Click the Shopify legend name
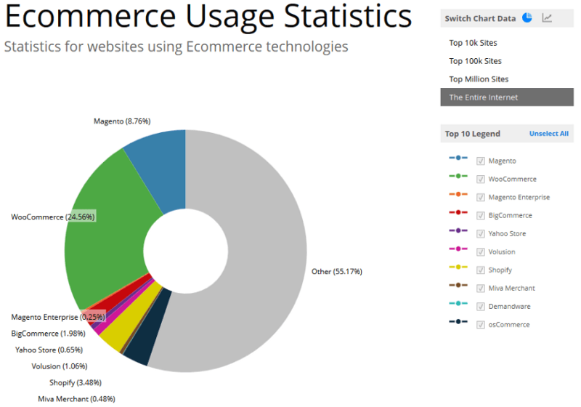 coord(500,270)
